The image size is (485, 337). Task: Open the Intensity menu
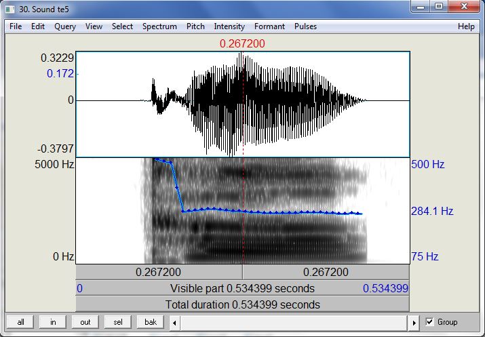229,26
